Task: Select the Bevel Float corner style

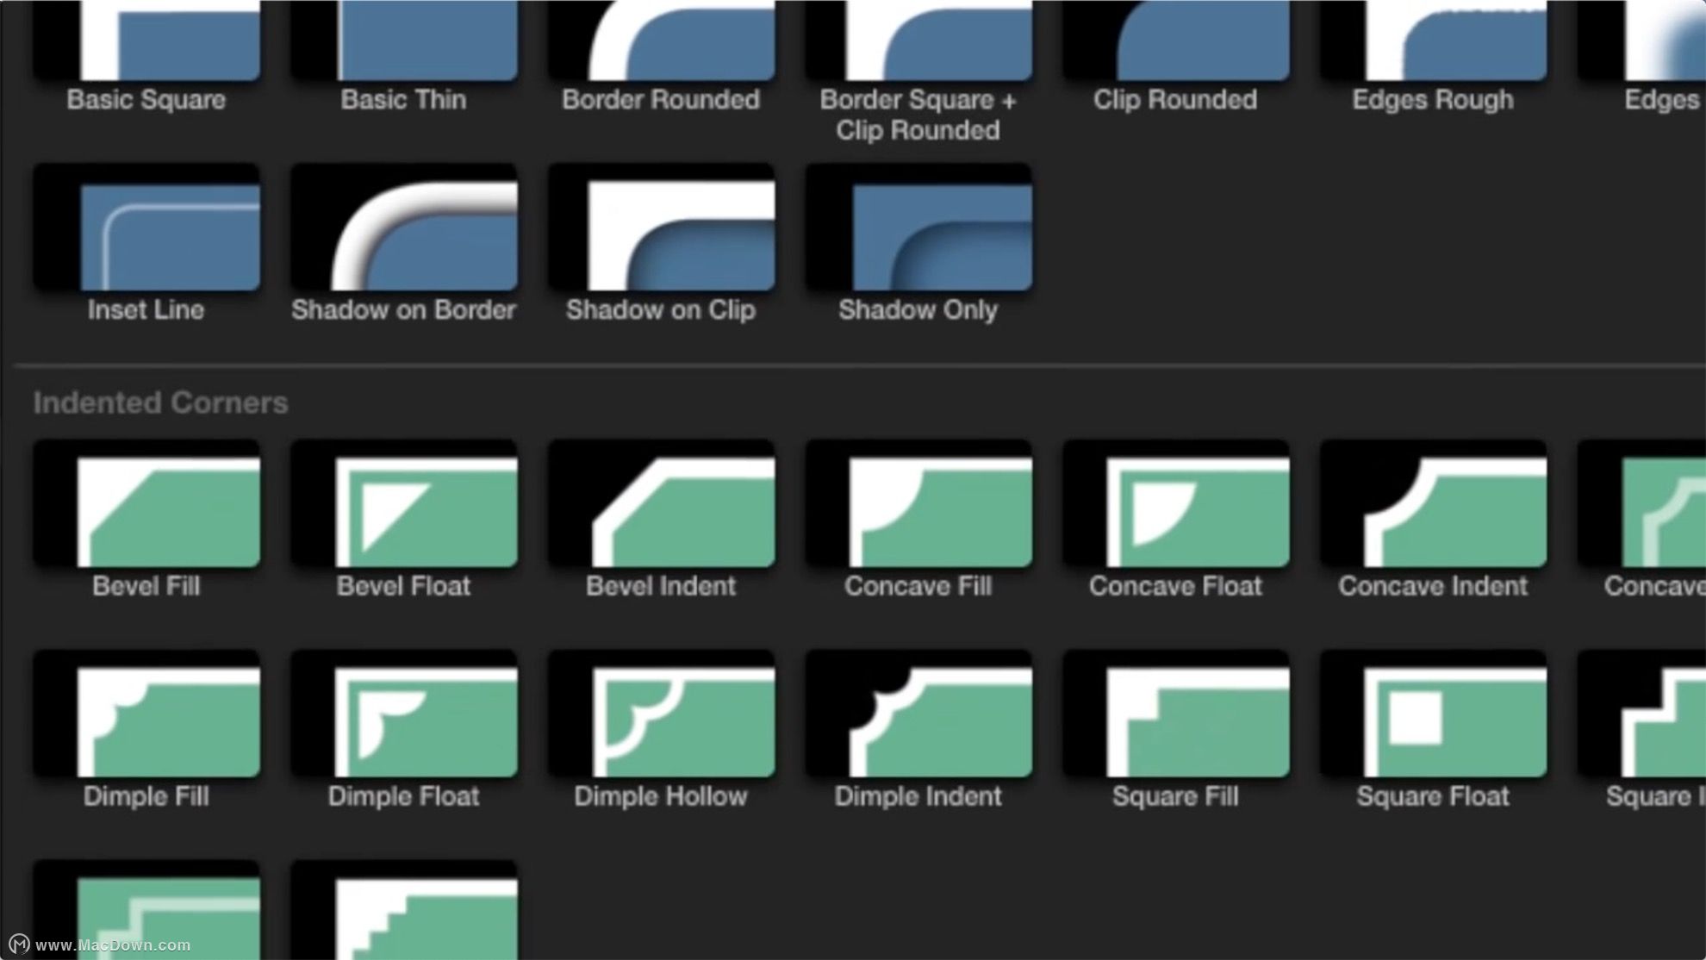Action: 403,507
